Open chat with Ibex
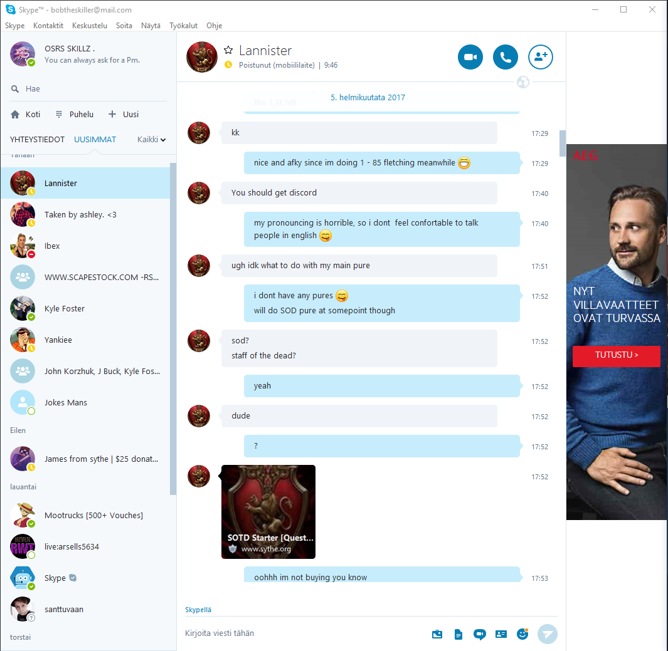This screenshot has height=651, width=668. point(85,246)
